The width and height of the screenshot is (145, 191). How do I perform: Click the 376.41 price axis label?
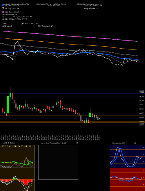142,101
